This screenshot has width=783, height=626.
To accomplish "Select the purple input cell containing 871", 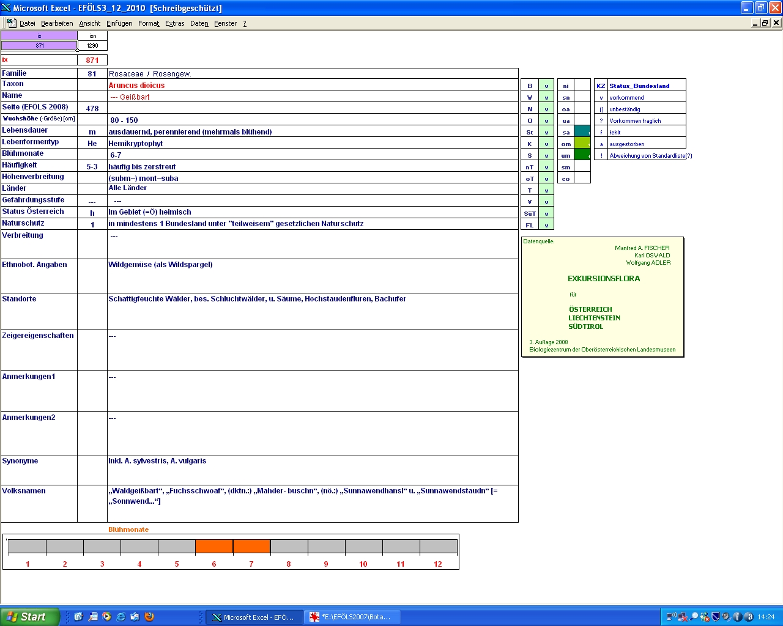I will pyautogui.click(x=39, y=45).
